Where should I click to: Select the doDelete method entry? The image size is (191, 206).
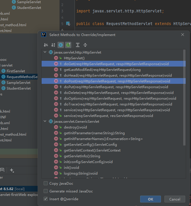(118, 93)
